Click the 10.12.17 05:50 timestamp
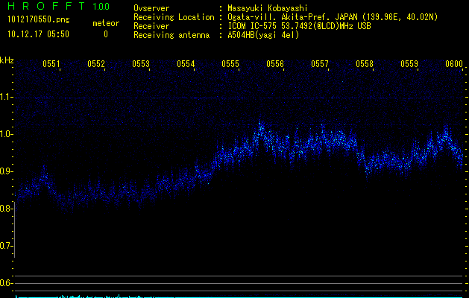 tap(37, 34)
